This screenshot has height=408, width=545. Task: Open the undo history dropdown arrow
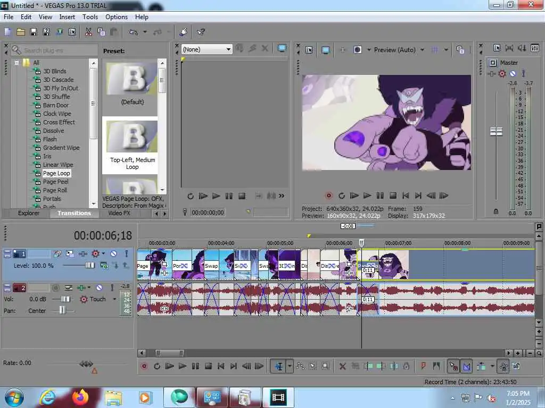[145, 32]
